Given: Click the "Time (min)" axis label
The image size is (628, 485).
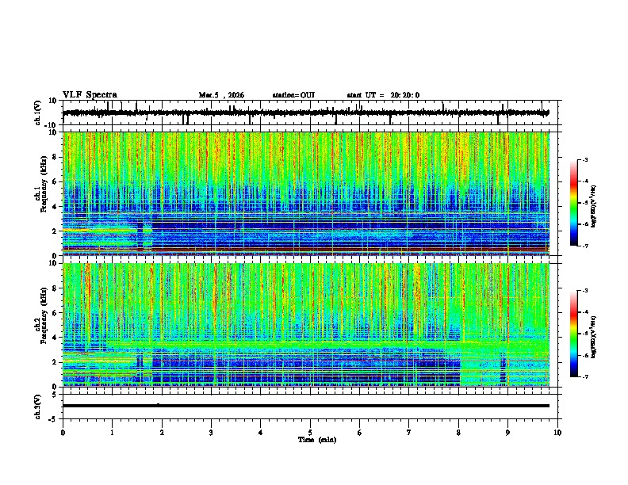Looking at the screenshot, I should pyautogui.click(x=317, y=440).
